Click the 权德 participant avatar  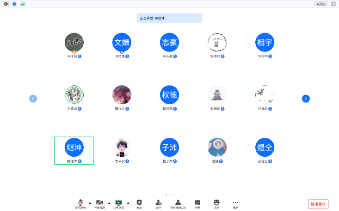pos(169,94)
